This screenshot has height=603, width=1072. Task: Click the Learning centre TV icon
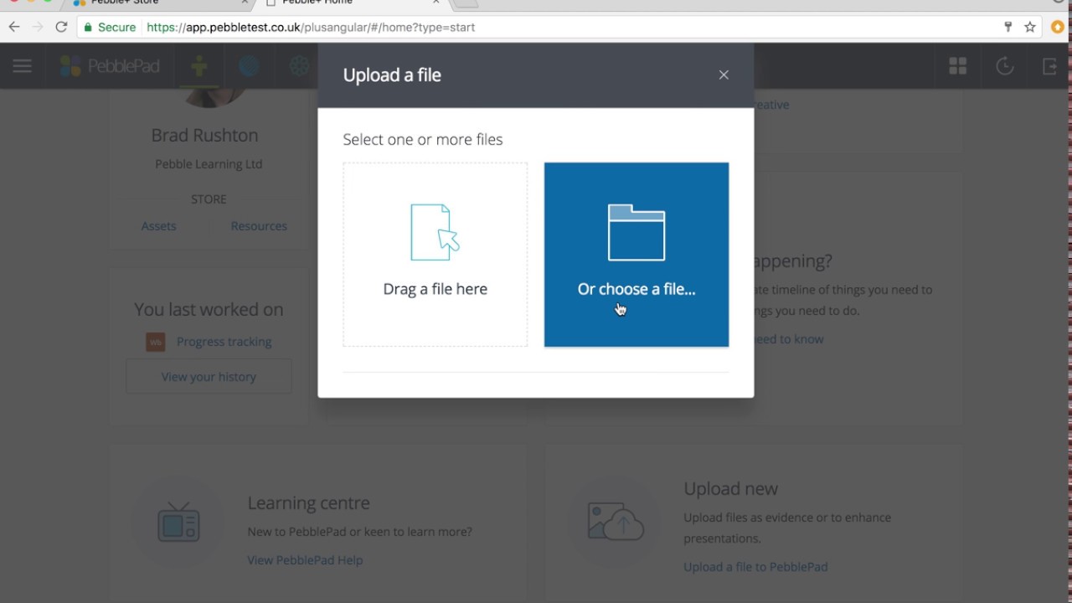tap(178, 522)
